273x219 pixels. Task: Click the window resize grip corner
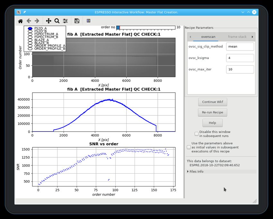click(x=255, y=201)
